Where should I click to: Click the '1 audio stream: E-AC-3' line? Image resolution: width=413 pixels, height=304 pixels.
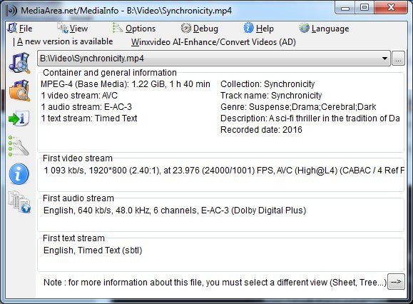point(86,107)
